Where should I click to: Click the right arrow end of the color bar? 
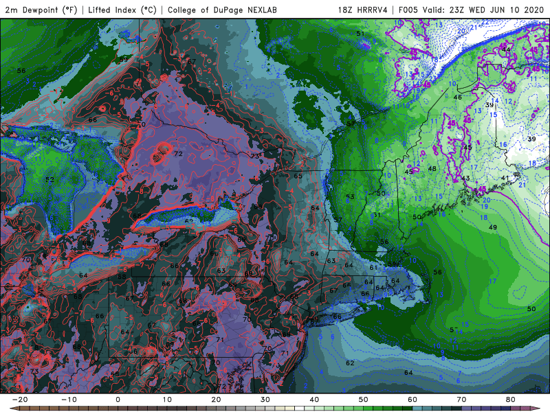(x=537, y=409)
